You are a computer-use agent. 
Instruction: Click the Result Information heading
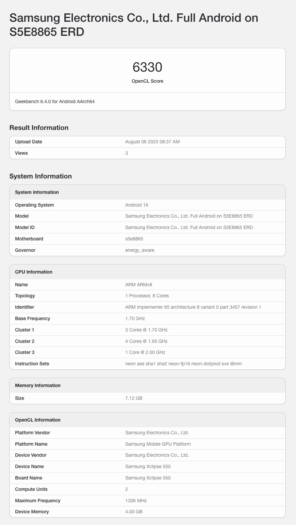(39, 128)
